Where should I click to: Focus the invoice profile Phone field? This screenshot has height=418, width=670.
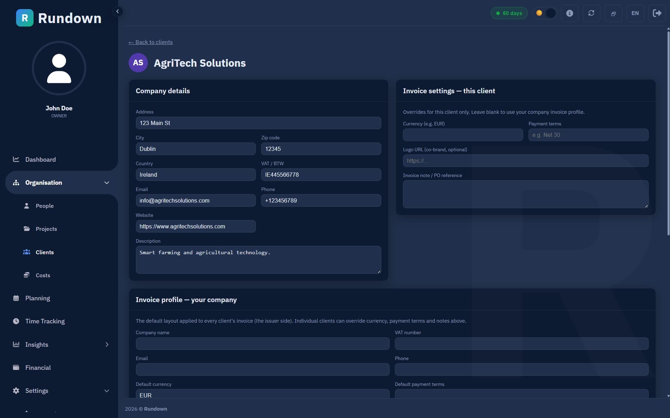(521, 369)
